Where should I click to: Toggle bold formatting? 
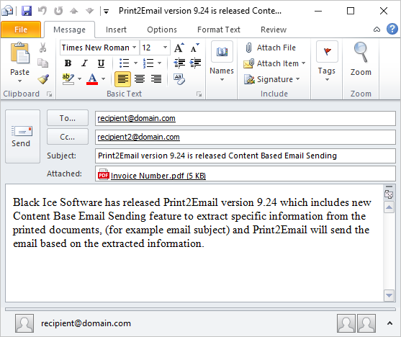tap(68, 63)
